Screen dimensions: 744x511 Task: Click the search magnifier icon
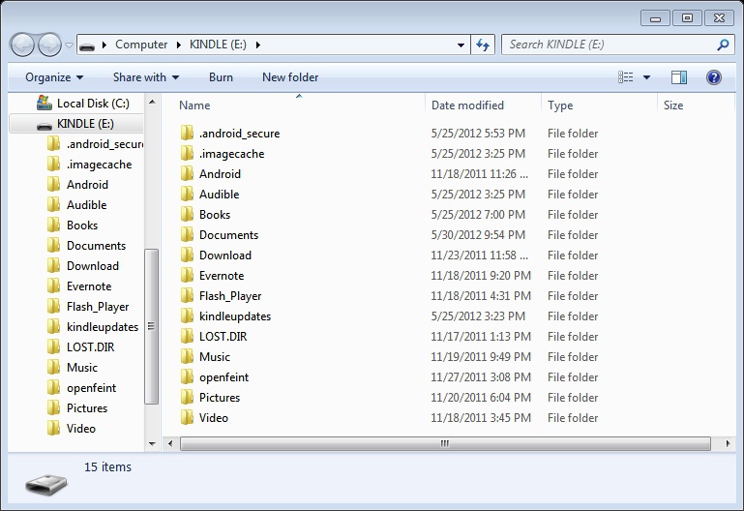(723, 45)
